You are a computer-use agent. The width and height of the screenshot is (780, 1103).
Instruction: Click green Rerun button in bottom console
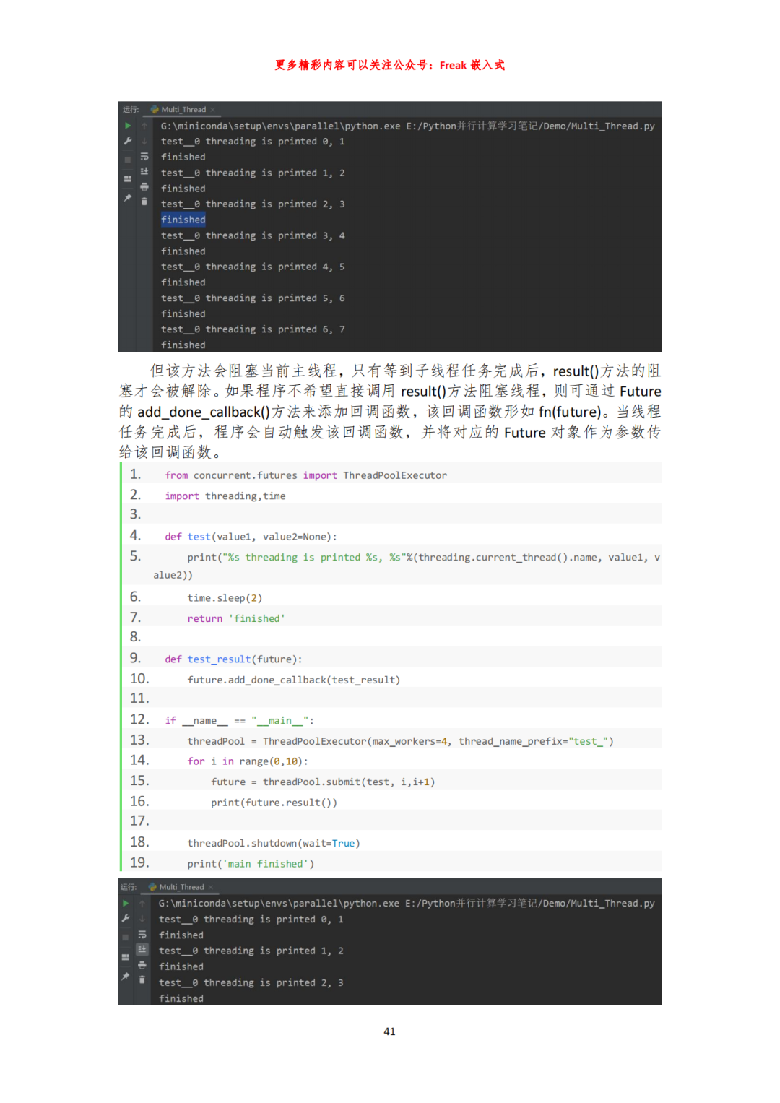coord(126,903)
